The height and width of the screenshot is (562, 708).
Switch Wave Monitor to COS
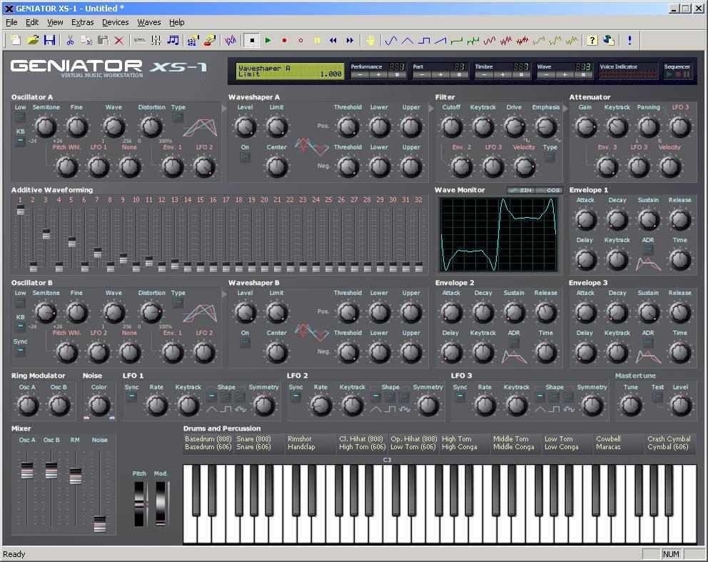coord(549,190)
